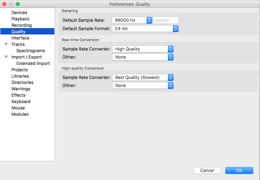Open Warnings preferences
Image resolution: width=260 pixels, height=180 pixels.
pyautogui.click(x=21, y=89)
